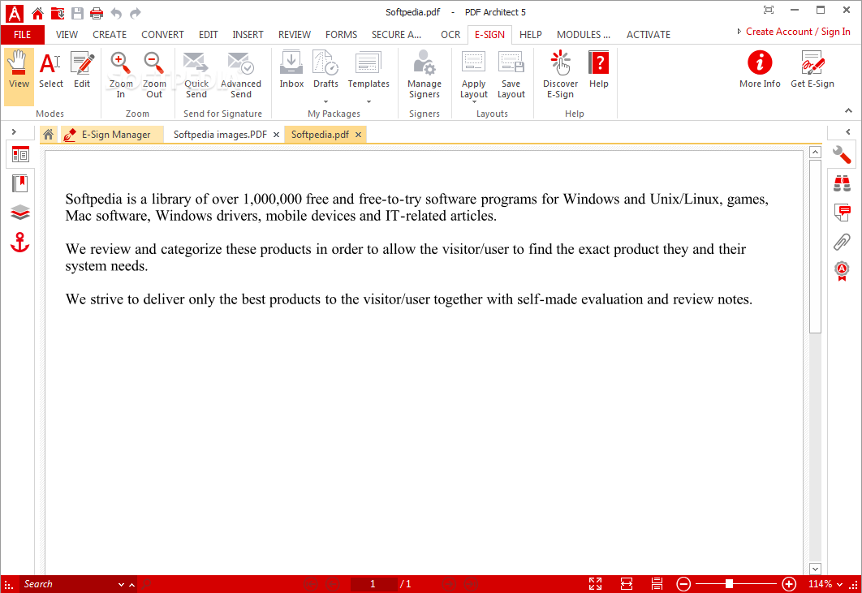Viewport: 862px width, 593px height.
Task: Open the Inbox packages
Action: coord(291,69)
